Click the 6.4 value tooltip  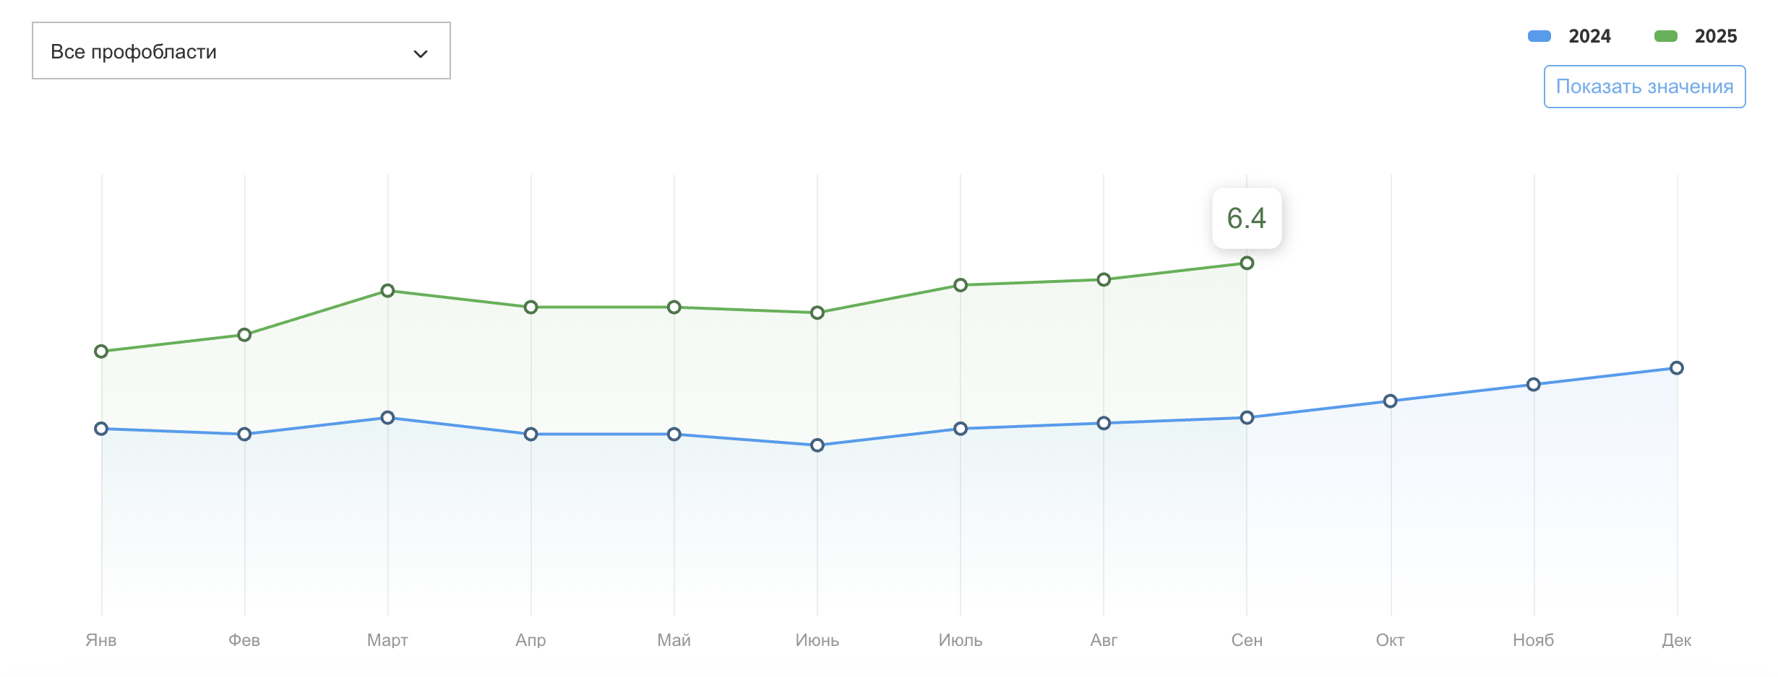click(1247, 218)
